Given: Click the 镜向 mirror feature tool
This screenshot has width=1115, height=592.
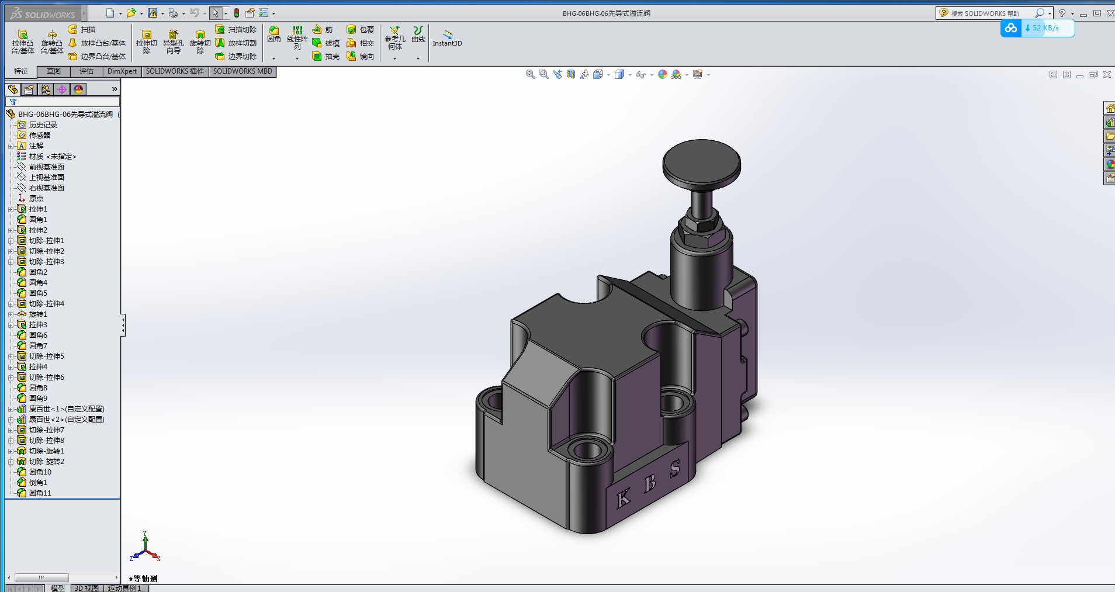Looking at the screenshot, I should (x=360, y=57).
